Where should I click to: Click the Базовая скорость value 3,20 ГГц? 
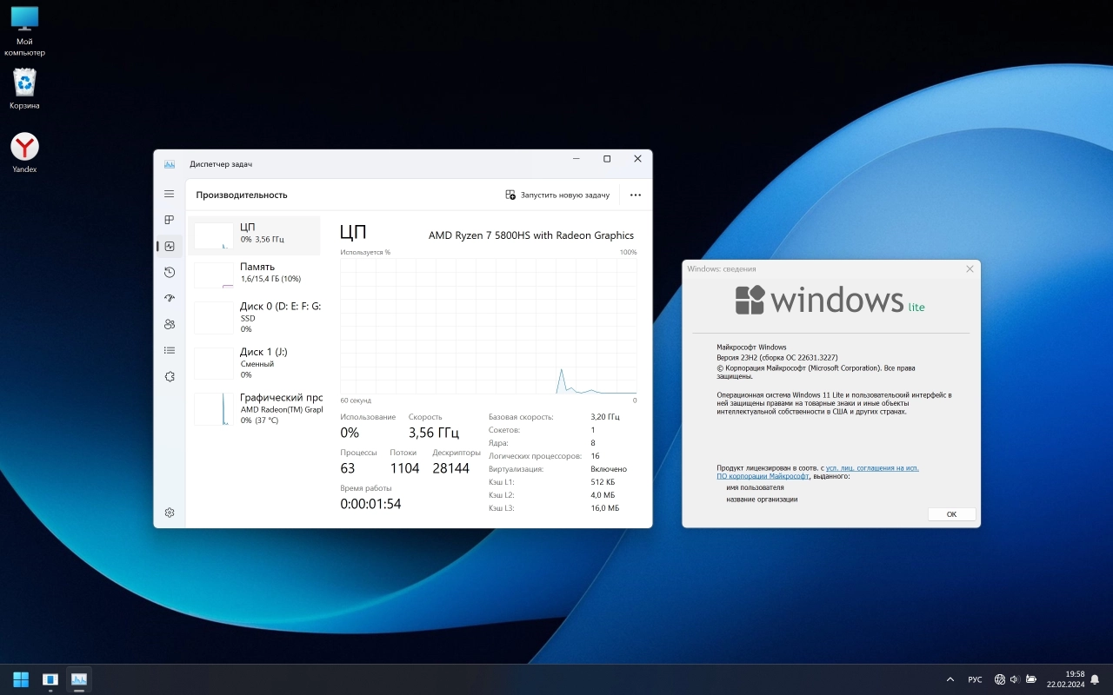605,417
